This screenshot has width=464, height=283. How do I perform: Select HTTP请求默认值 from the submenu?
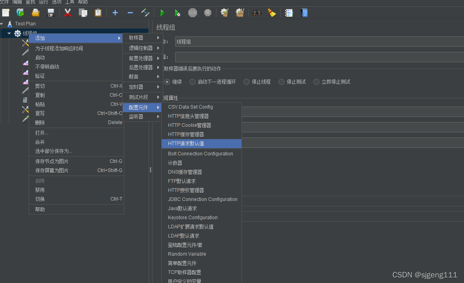click(x=187, y=143)
